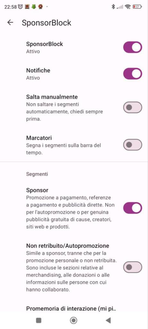Tap the SponsorBlock page title

(x=47, y=23)
